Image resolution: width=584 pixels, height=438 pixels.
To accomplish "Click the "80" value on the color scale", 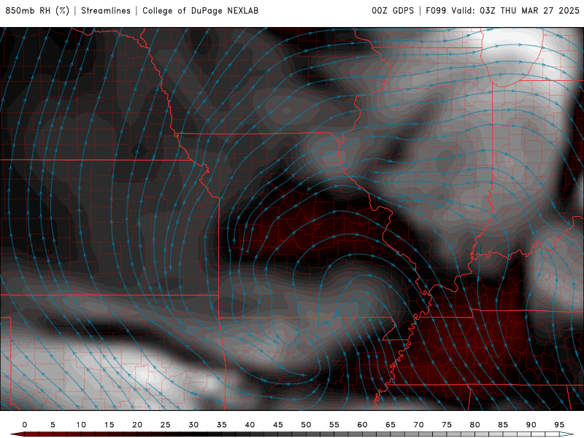I will coord(475,425).
